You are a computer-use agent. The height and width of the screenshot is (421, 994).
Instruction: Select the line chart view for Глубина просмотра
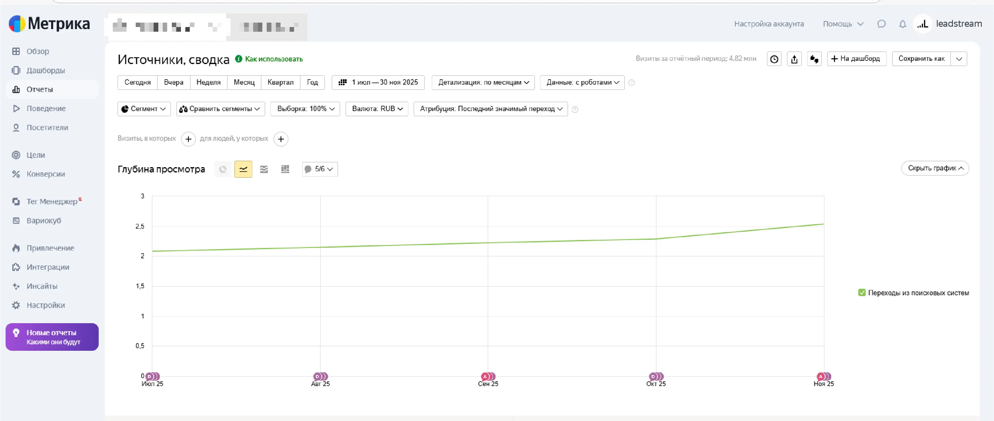pos(243,169)
